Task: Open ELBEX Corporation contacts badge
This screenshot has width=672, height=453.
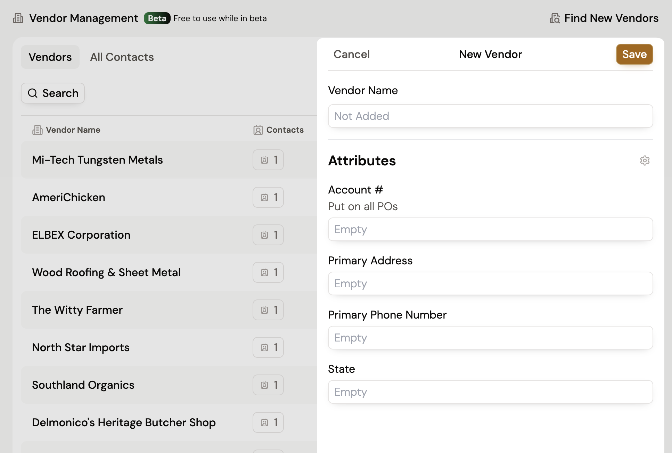Action: click(268, 235)
